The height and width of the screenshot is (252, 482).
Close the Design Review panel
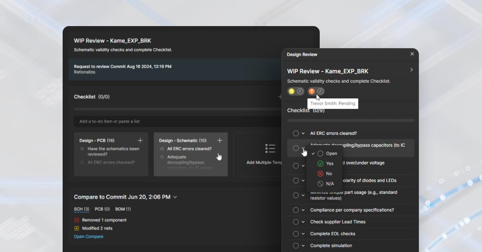pos(412,54)
